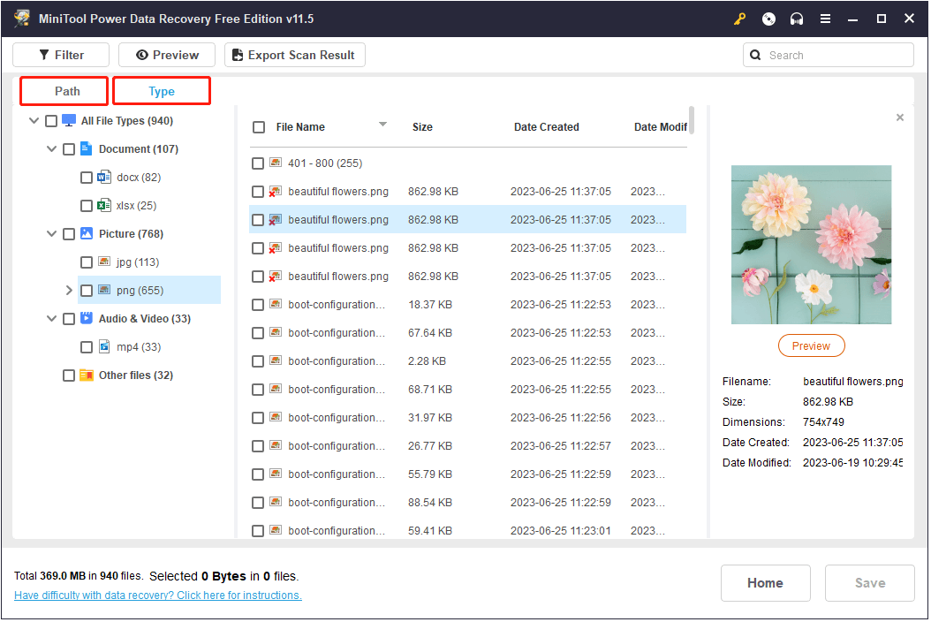The height and width of the screenshot is (622, 931).
Task: Click the key register icon in title bar
Action: coord(739,19)
